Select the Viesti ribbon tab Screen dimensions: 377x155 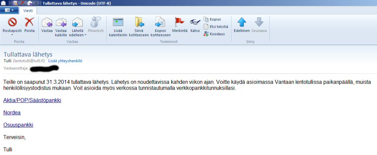click(28, 11)
